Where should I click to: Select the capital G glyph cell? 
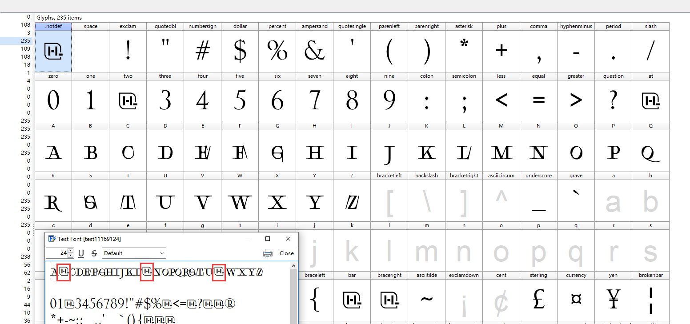coord(277,147)
